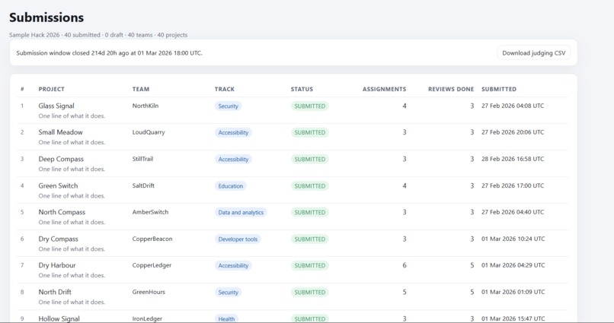This screenshot has height=323, width=614.
Task: Click the SUBMITTED badge for North Drift
Action: pos(310,292)
